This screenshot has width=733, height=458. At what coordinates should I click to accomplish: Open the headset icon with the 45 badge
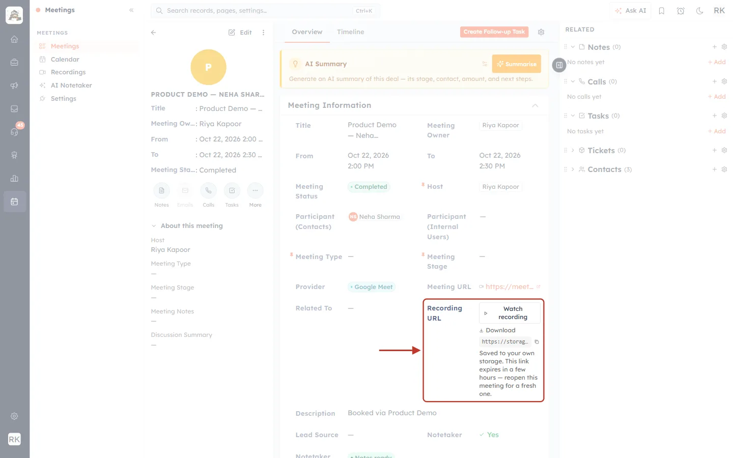pos(14,132)
